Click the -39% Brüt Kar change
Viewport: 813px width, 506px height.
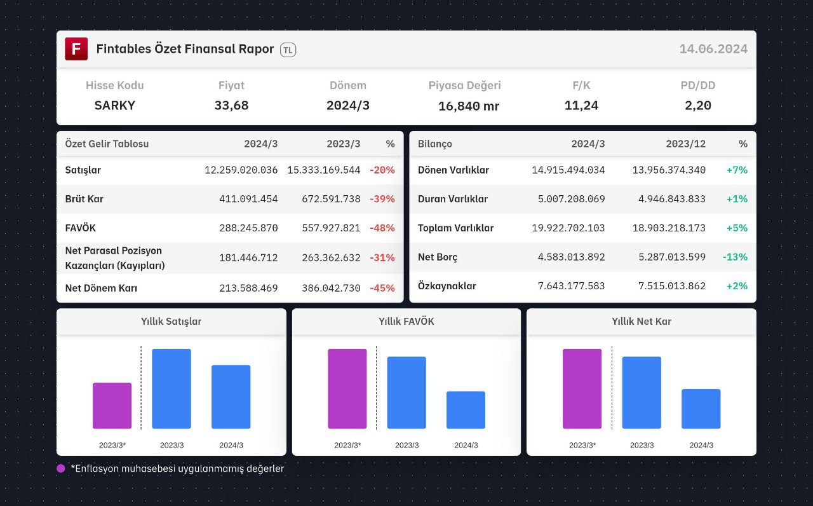[382, 199]
